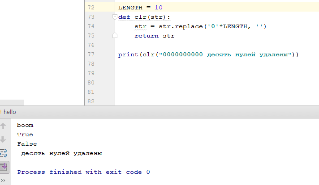Screen dimensions: 319x185
Task: Click the Up the Stack Trace arrow
Action: [x=4, y=126]
